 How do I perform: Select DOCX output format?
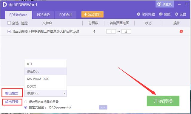click(x=46, y=86)
